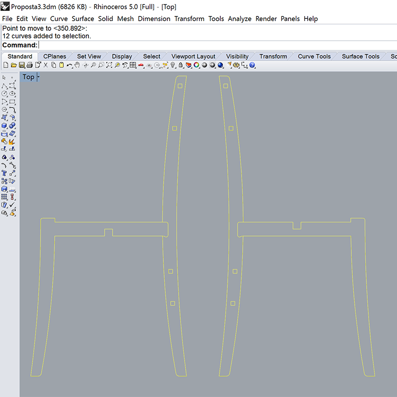Viewport: 397px width, 397px height.
Task: Click the check mark icon in the sidebar
Action: (x=12, y=204)
